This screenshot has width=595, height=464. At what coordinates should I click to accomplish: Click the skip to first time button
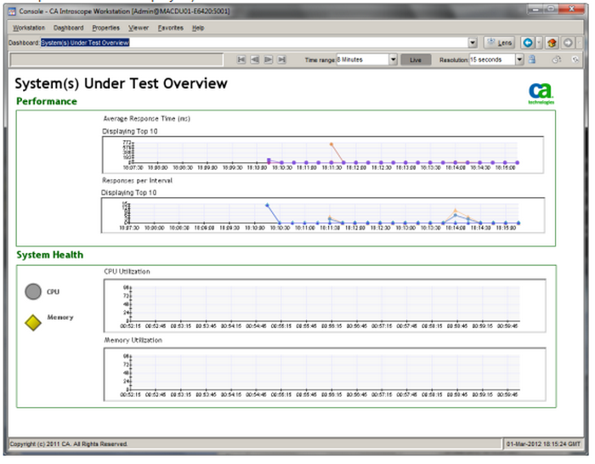(x=241, y=60)
